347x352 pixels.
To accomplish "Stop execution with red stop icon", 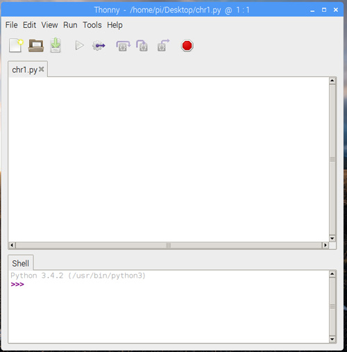I will (x=187, y=46).
